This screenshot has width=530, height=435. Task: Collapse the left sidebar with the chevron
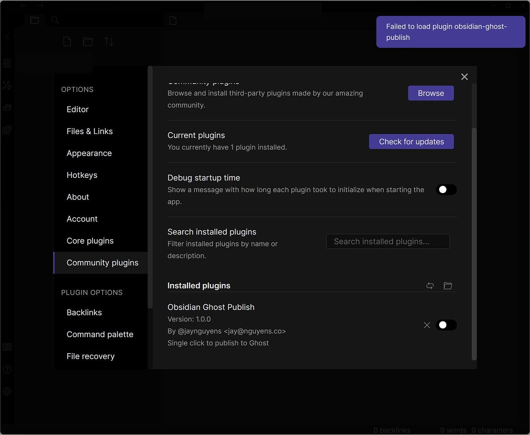coord(7,37)
